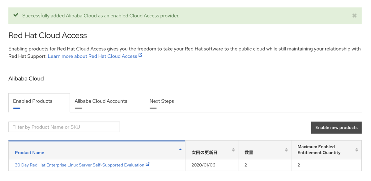Focus the Filter by Product Name or SKU field
Viewport: 371px width, 181px height.
(x=64, y=127)
